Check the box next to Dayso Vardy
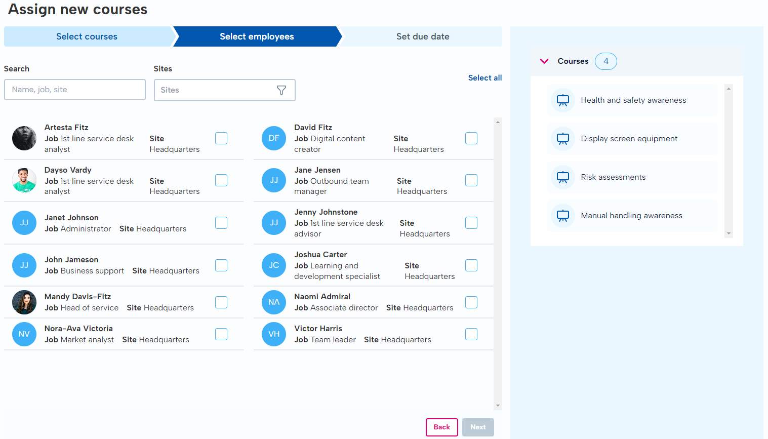This screenshot has width=768, height=439. pyautogui.click(x=221, y=181)
